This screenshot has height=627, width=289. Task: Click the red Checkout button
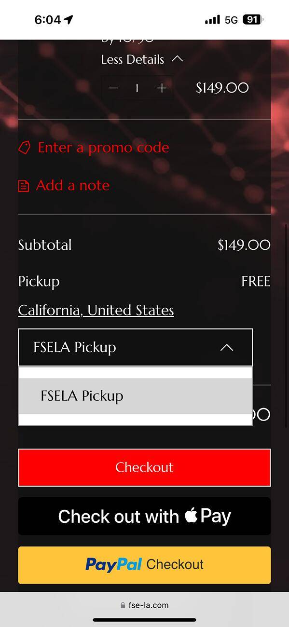point(144,467)
